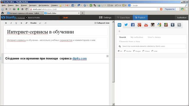Switch to the Интернет-сервисы в обучении browser tab

[25, 13]
